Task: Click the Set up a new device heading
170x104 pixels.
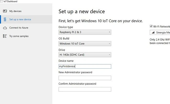Action: pos(82,12)
